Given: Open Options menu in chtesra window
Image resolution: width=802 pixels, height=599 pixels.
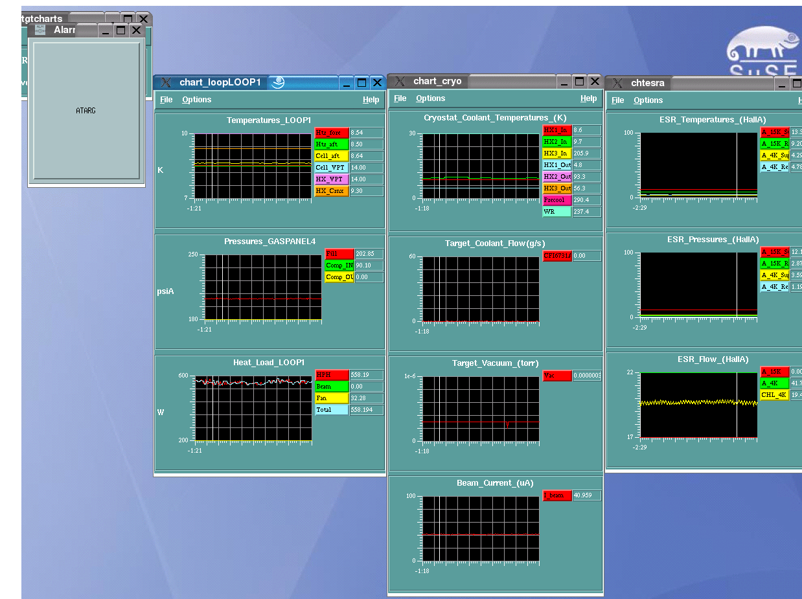Looking at the screenshot, I should 648,100.
